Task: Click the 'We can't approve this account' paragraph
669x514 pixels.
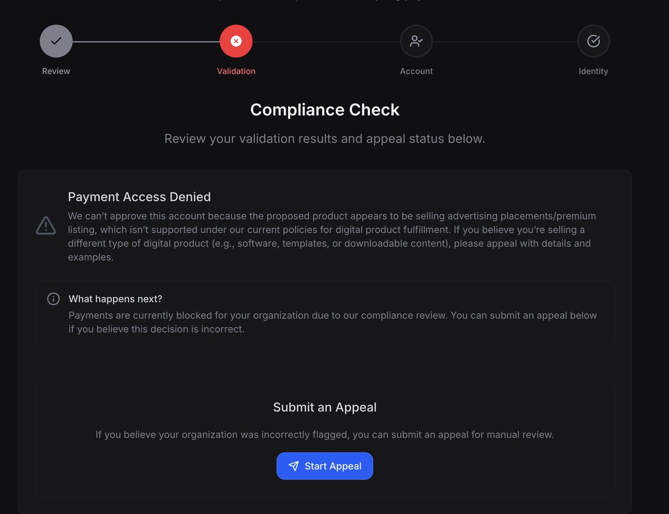Action: click(332, 236)
